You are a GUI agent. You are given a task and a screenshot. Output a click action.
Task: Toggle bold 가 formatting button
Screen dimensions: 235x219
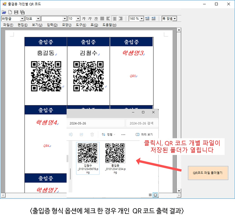click(x=84, y=19)
